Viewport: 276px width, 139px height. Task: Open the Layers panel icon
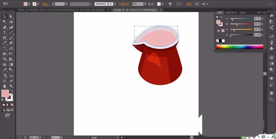(272, 93)
